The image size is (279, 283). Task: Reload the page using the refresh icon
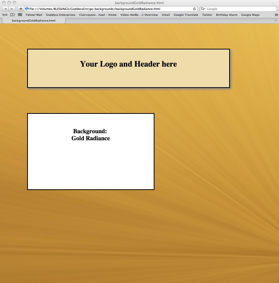[x=194, y=9]
